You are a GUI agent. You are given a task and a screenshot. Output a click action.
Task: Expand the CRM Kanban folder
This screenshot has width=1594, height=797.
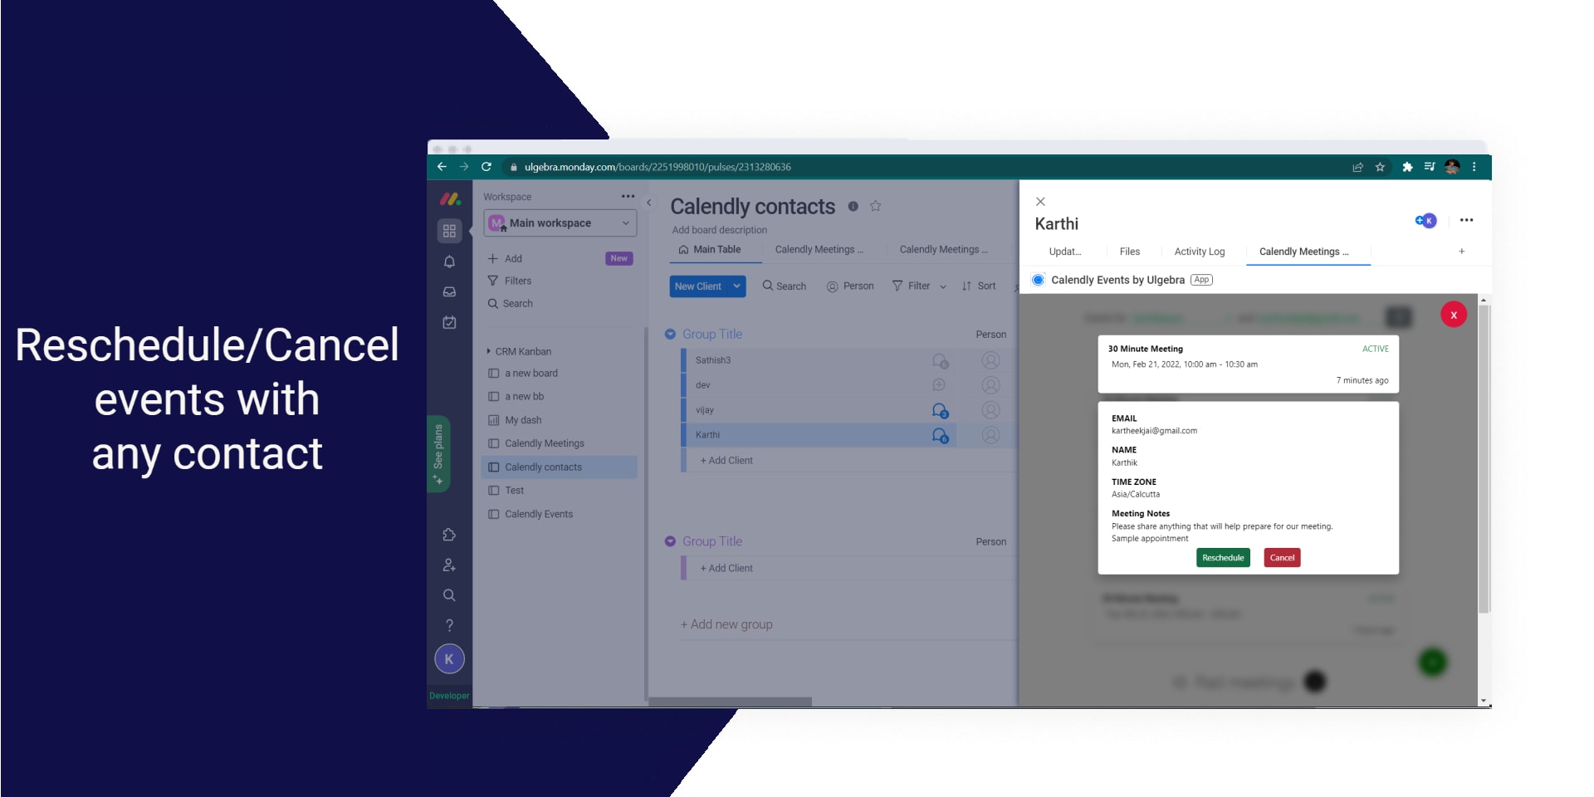(488, 351)
